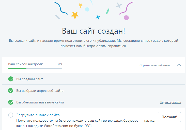Click the description text about WordPress.com letter 'W'
Image resolution: width=186 pixels, height=130 pixels.
pos(86,123)
